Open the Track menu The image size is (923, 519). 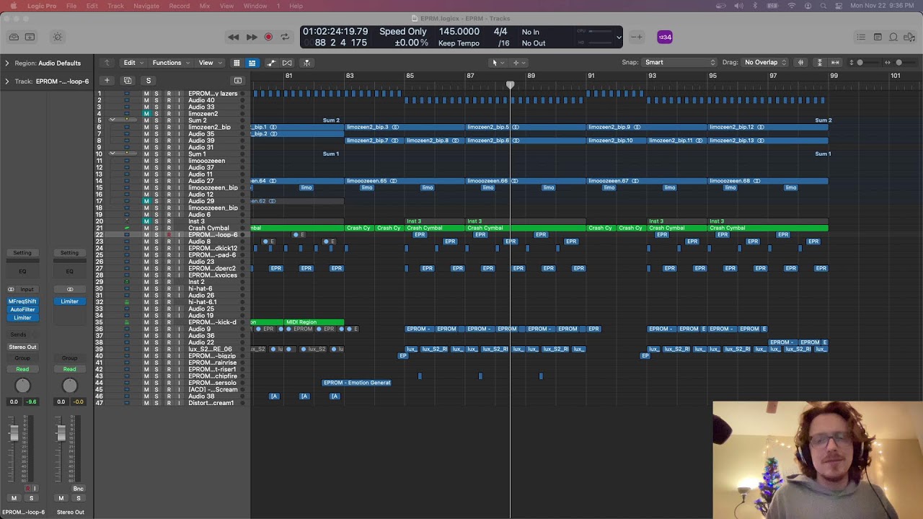(x=115, y=6)
